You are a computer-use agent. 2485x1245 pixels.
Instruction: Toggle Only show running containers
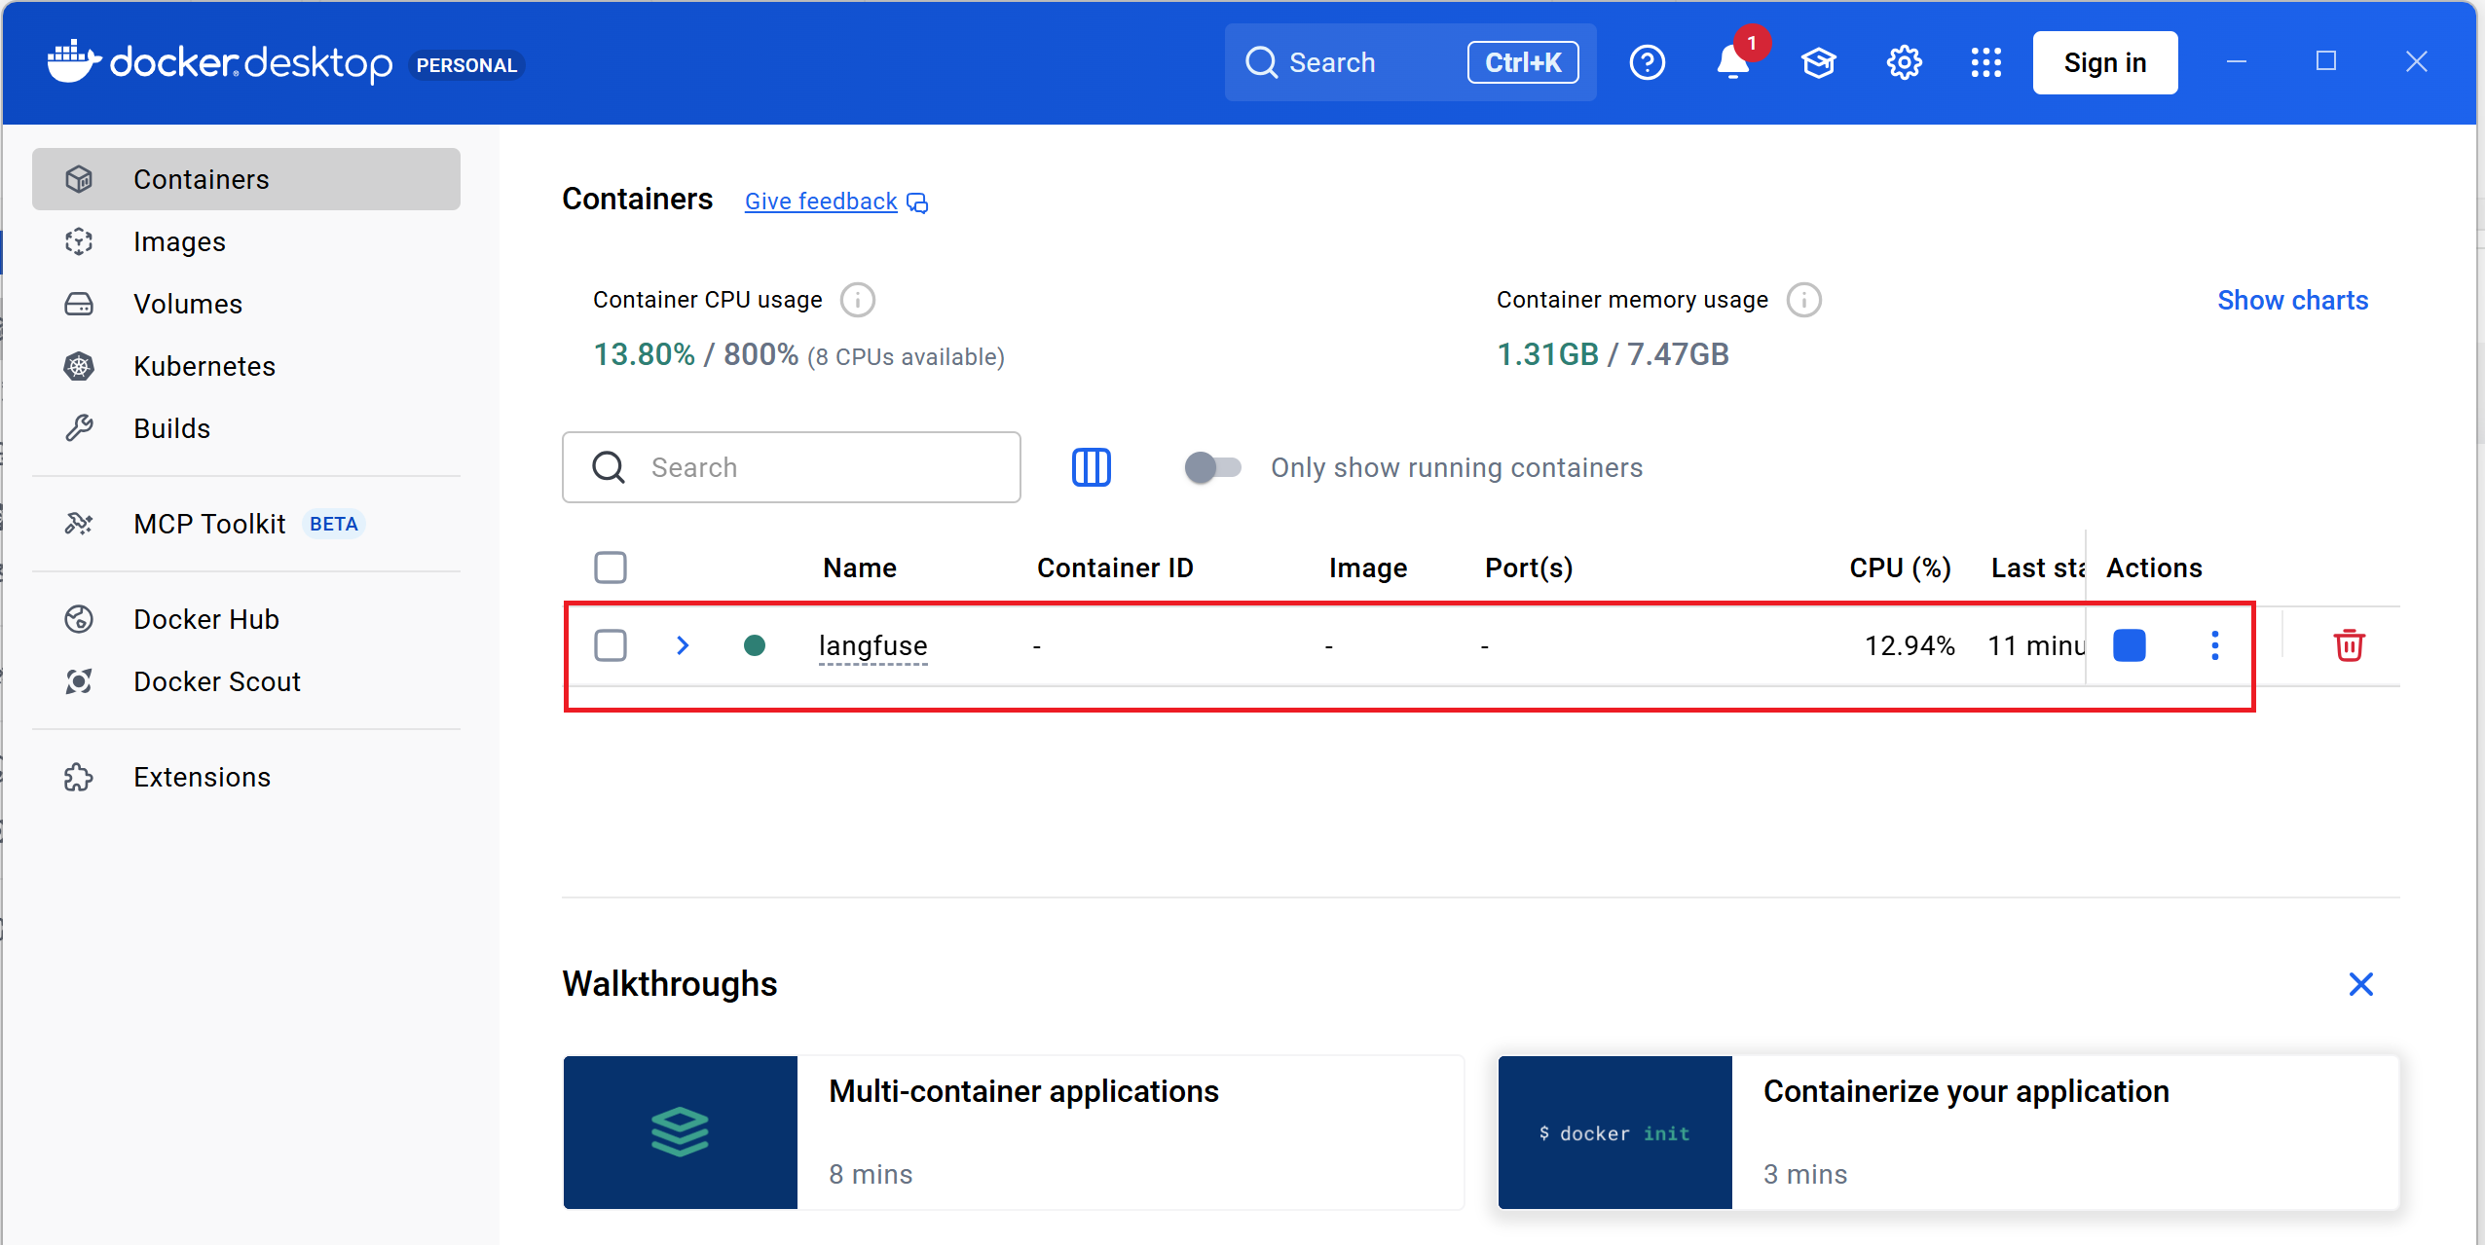coord(1212,467)
